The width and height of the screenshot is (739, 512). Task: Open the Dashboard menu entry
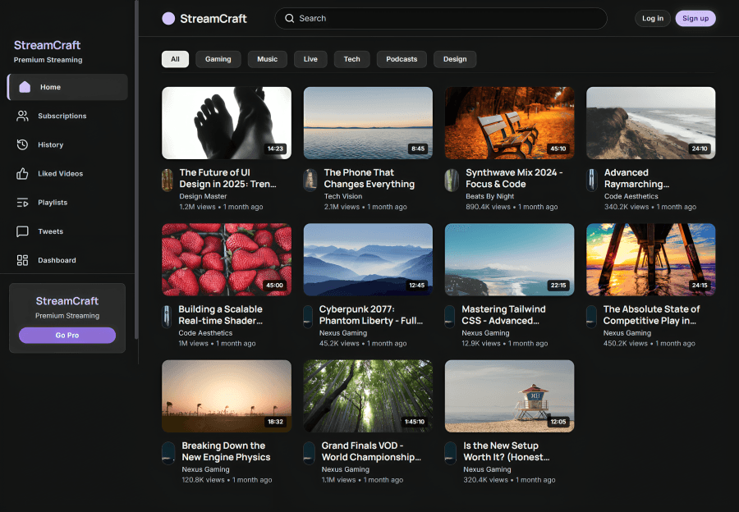67,260
